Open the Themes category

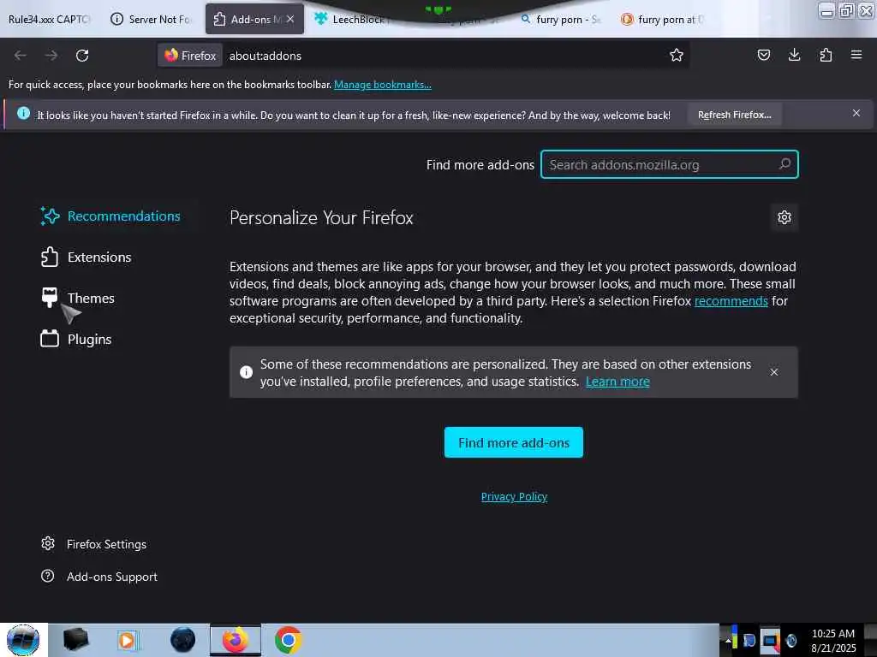(x=78, y=298)
